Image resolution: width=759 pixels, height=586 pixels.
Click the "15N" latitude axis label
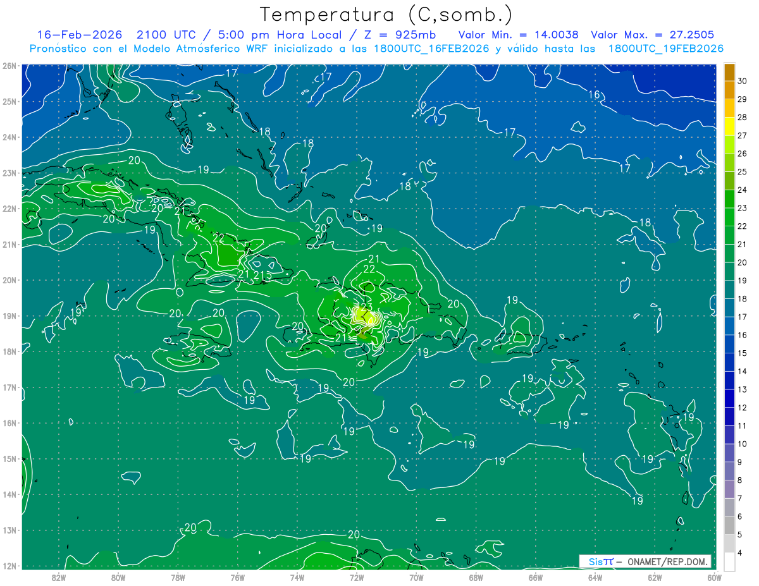tap(9, 459)
